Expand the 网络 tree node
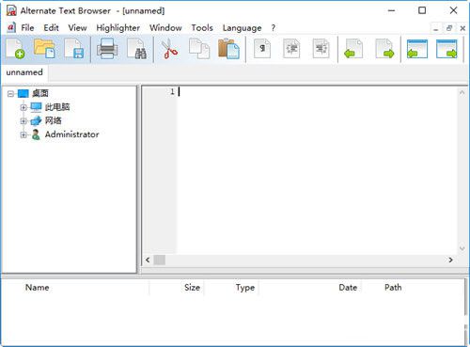The width and height of the screenshot is (470, 347). 23,121
